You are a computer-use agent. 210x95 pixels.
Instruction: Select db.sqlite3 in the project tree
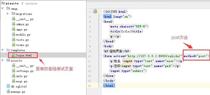tap(19, 86)
